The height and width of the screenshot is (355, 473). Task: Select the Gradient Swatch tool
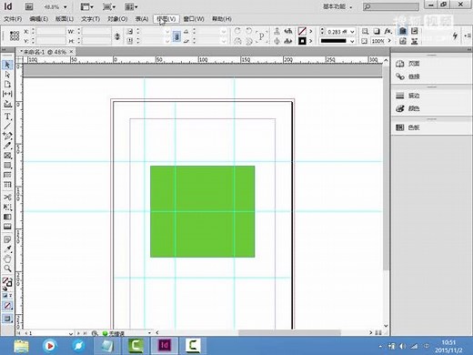7,217
